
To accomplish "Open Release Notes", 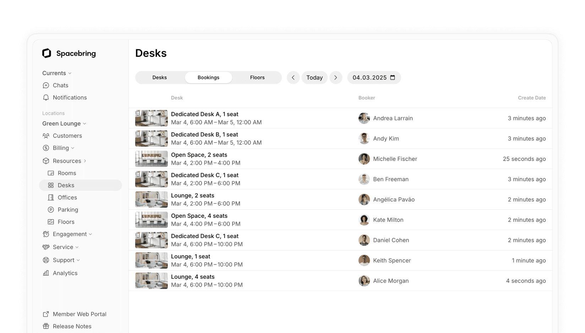I will [x=72, y=326].
